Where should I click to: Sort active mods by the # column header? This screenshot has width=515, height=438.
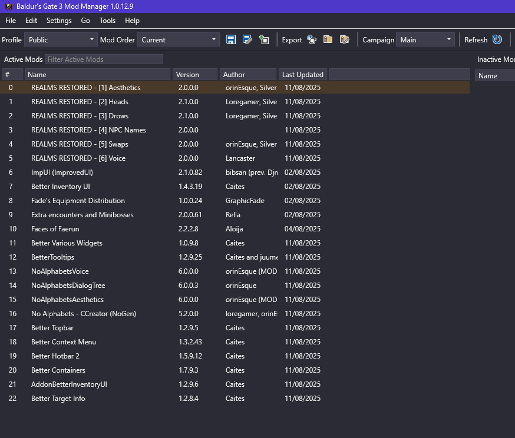pyautogui.click(x=12, y=75)
